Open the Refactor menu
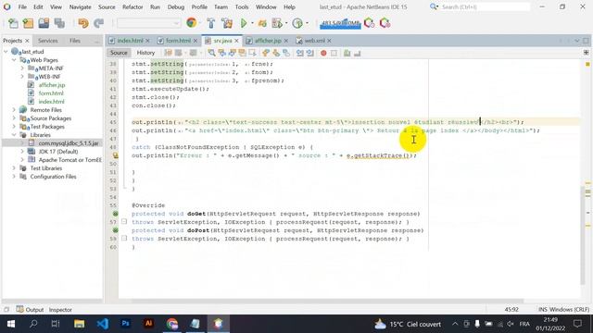The height and width of the screenshot is (333, 593). point(132,6)
